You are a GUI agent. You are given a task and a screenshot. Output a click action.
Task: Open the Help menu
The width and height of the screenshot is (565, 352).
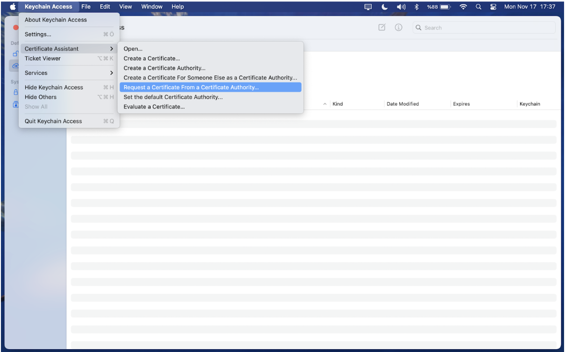pyautogui.click(x=178, y=7)
